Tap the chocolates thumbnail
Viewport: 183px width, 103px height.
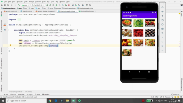[x=150, y=33]
